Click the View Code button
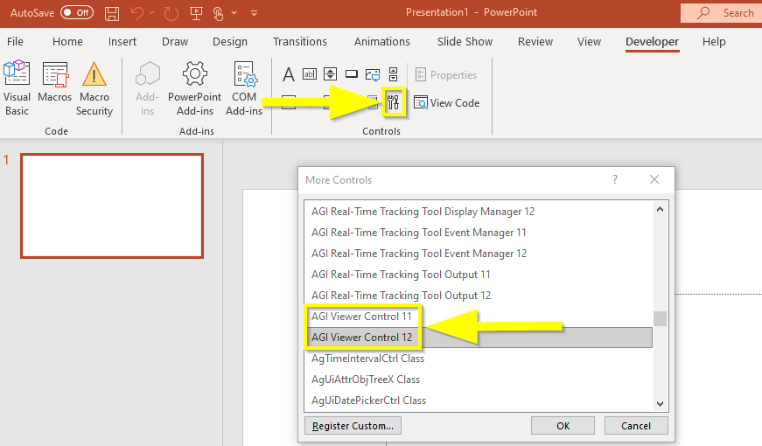Viewport: 762px width, 446px height. click(x=446, y=103)
